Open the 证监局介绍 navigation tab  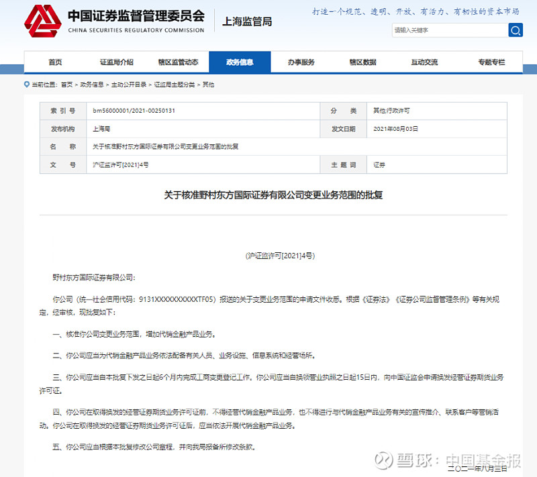[116, 62]
